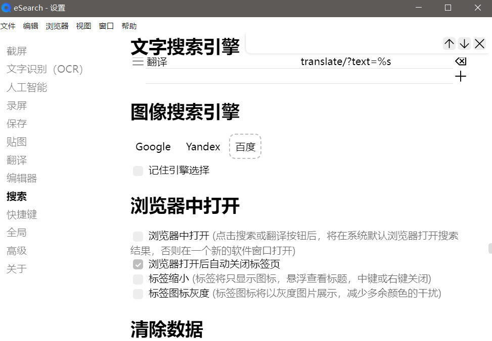Enable the 标签缩小 option
This screenshot has width=492, height=341.
[x=138, y=279]
